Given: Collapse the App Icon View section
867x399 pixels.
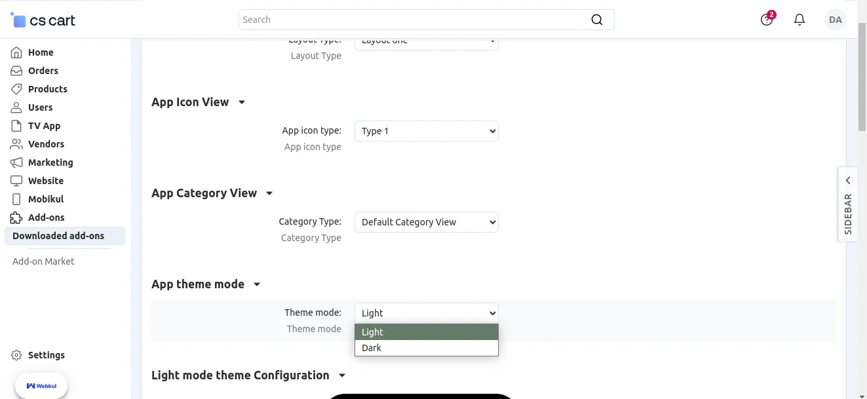Looking at the screenshot, I should coord(242,102).
